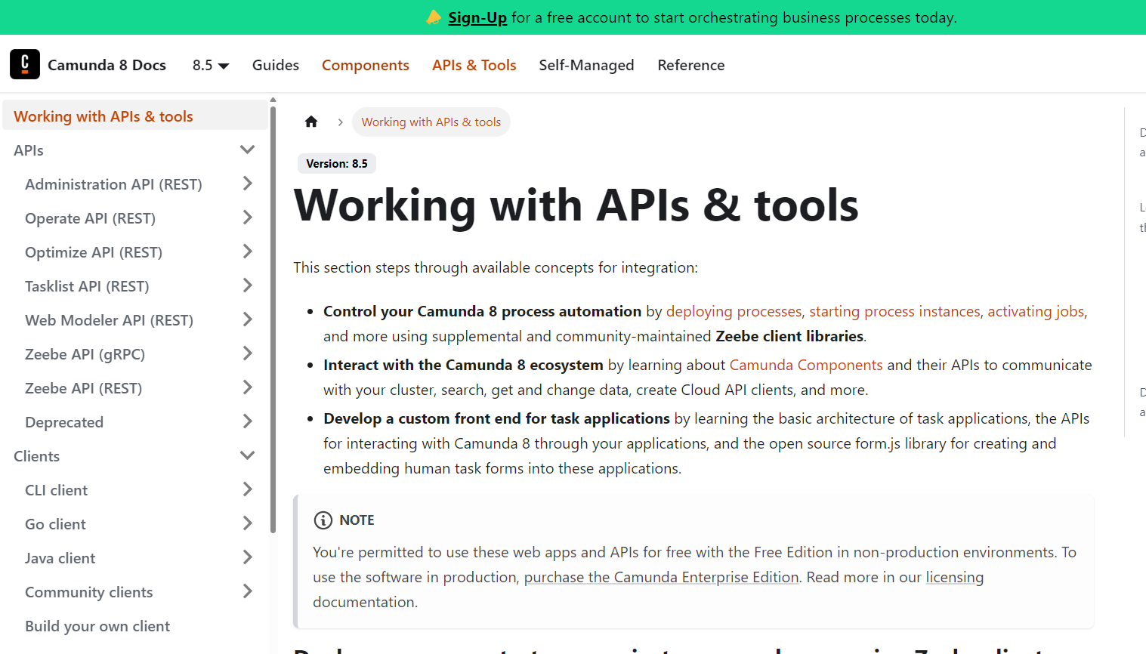Expand Java client chevron

click(247, 557)
